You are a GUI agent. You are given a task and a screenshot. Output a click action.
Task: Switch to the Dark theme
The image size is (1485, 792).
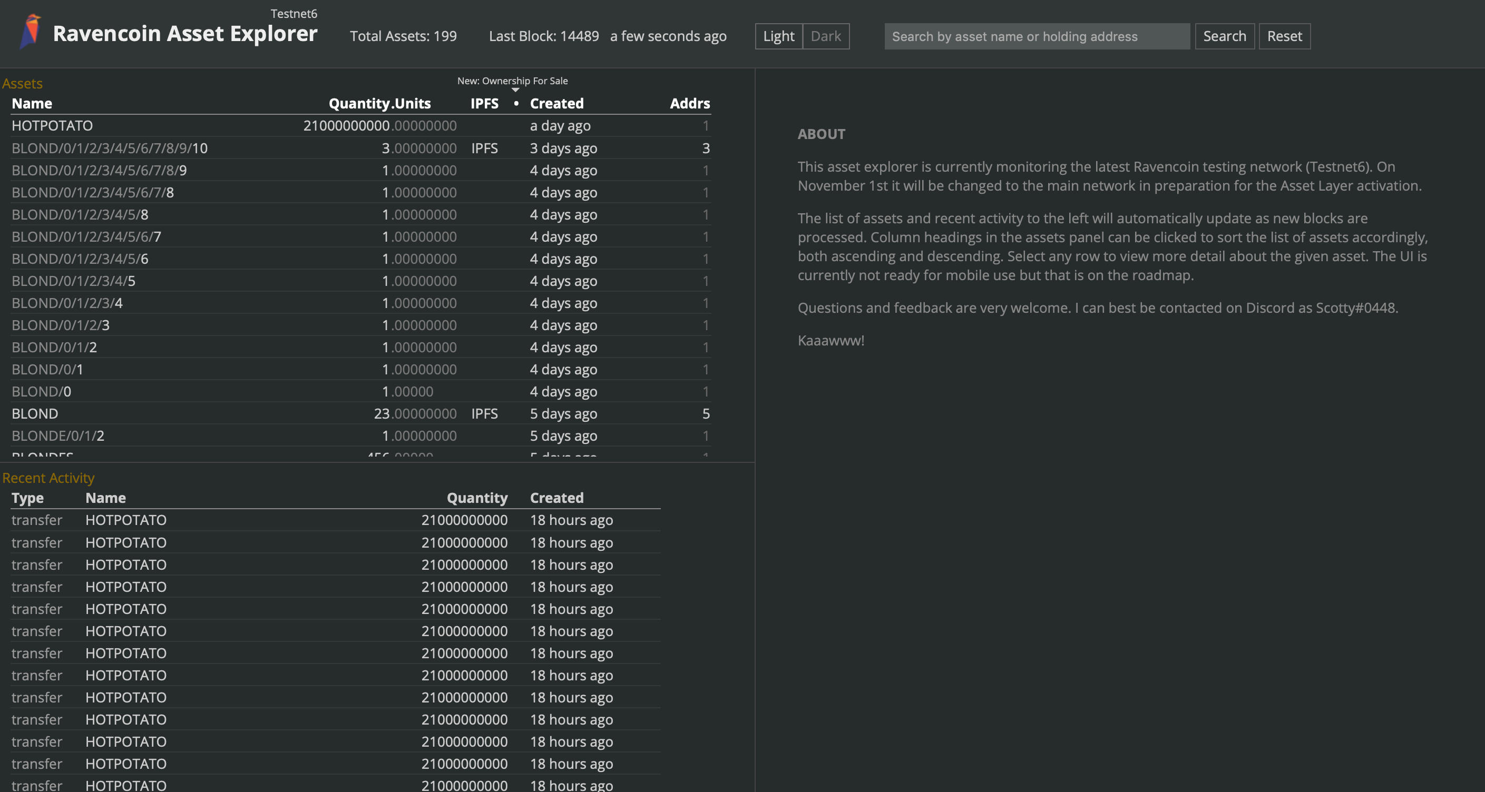coord(826,36)
